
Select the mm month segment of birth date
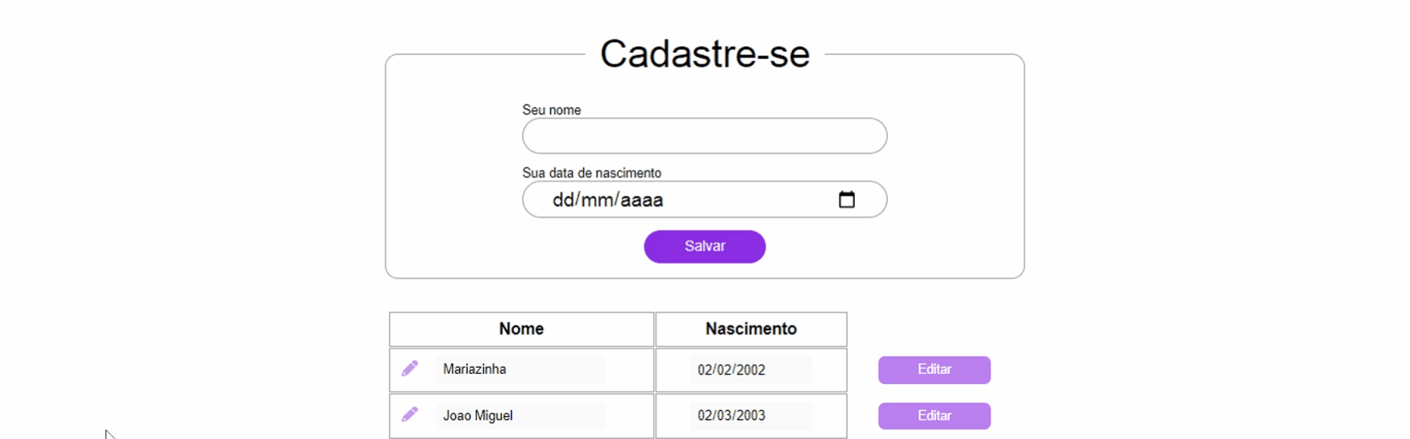coord(598,200)
